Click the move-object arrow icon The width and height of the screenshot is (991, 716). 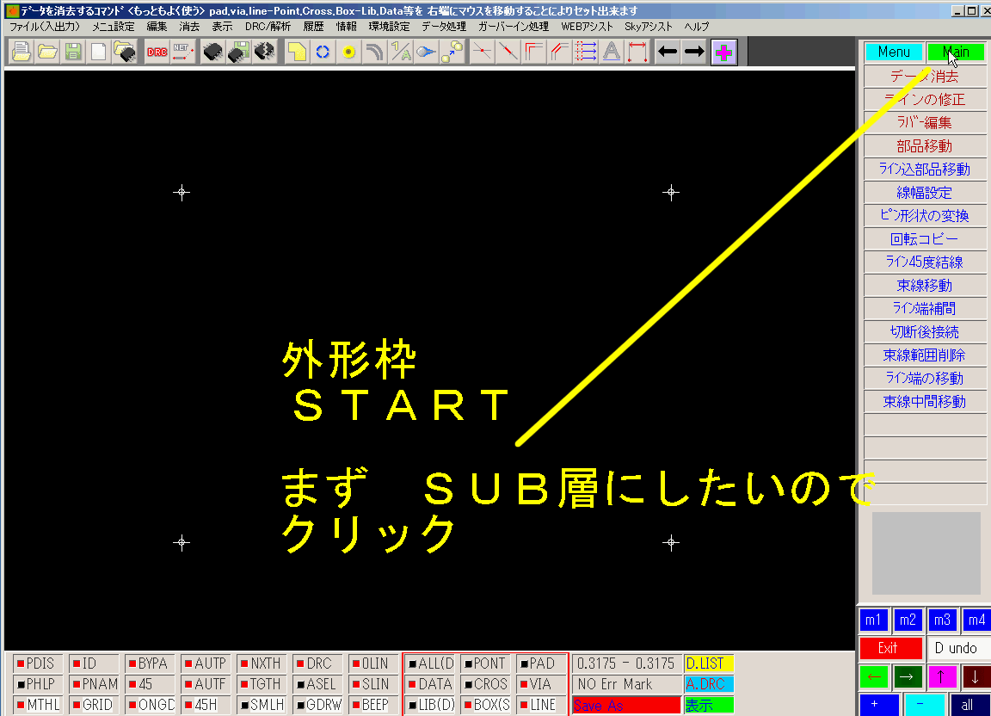452,52
